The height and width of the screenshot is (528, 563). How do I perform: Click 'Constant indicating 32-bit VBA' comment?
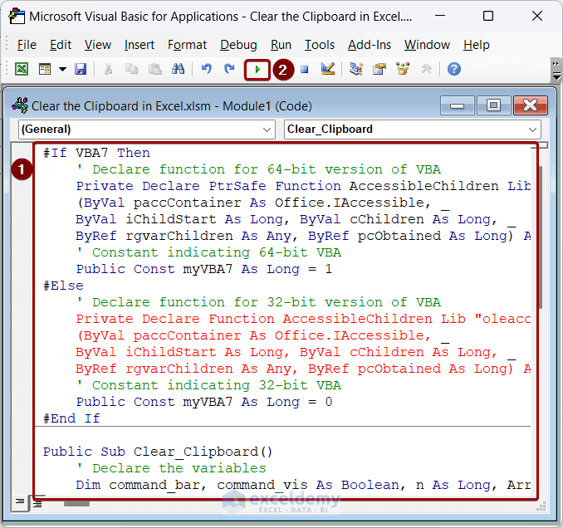(208, 385)
